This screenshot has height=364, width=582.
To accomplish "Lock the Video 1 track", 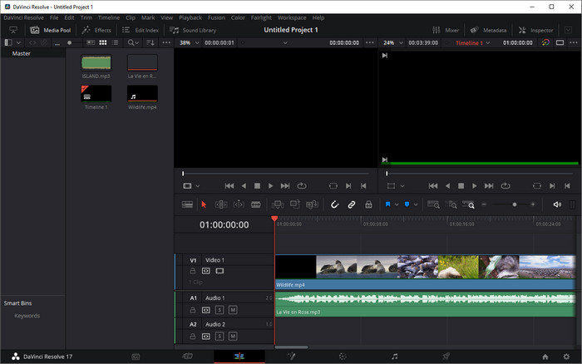I will pyautogui.click(x=193, y=271).
